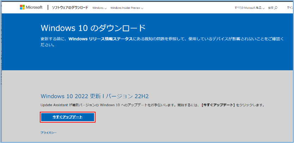Open the Windows リリース情報ステータス link
This screenshot has height=143, width=294.
[101, 39]
